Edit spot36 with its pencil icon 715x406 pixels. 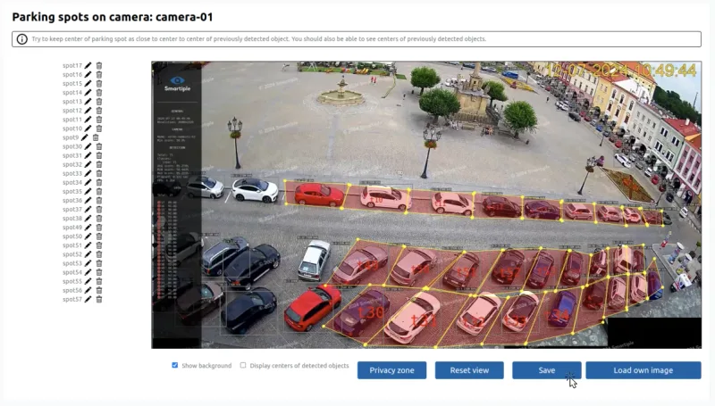click(x=88, y=200)
